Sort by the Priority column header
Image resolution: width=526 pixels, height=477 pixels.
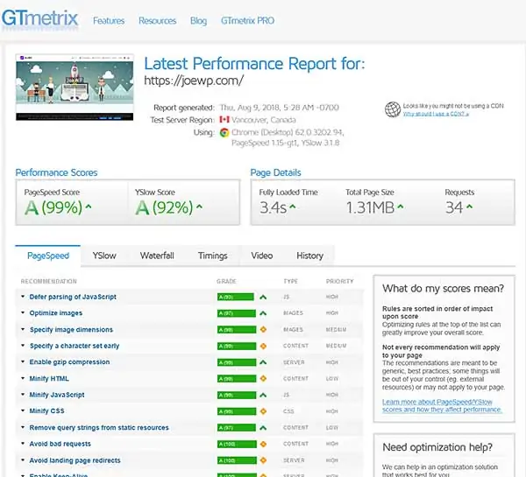tap(340, 281)
